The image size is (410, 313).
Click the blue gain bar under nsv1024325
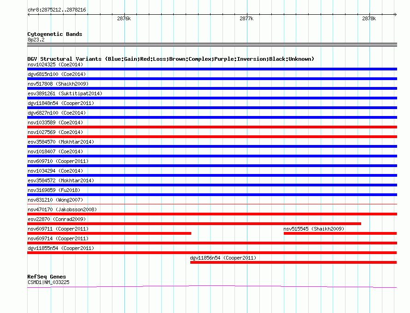tap(212, 69)
